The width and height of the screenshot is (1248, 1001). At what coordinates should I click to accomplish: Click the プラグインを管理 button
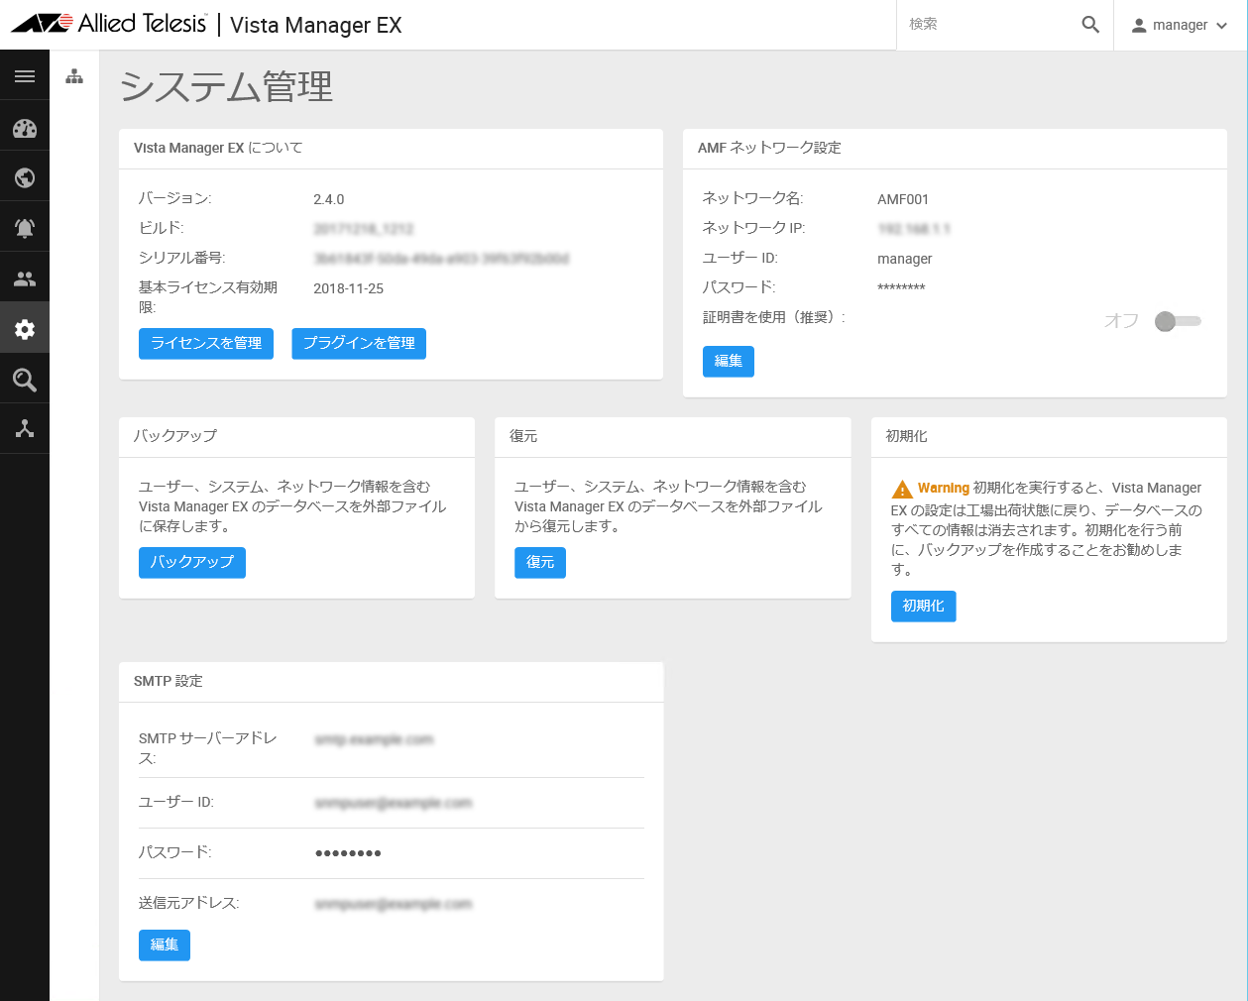pos(359,343)
